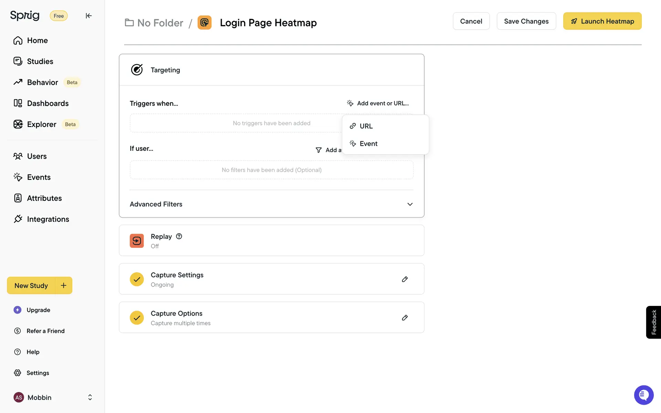The width and height of the screenshot is (661, 413).
Task: Open Add event or URL dropdown
Action: [378, 103]
